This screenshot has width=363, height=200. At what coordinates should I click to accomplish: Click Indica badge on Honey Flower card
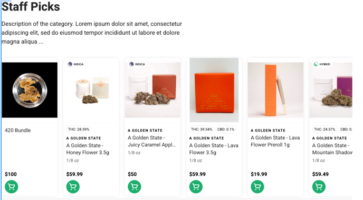[75, 64]
